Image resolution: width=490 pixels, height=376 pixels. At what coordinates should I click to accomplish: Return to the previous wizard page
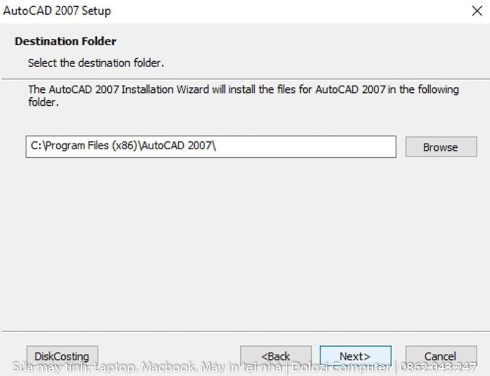276,356
